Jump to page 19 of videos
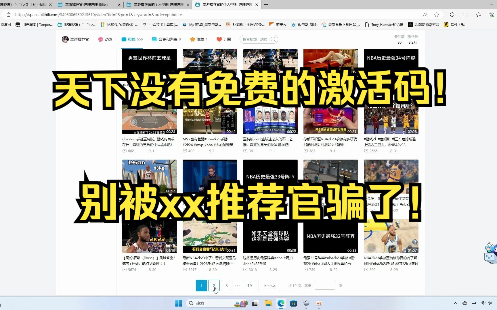This screenshot has width=497, height=310. [x=249, y=286]
